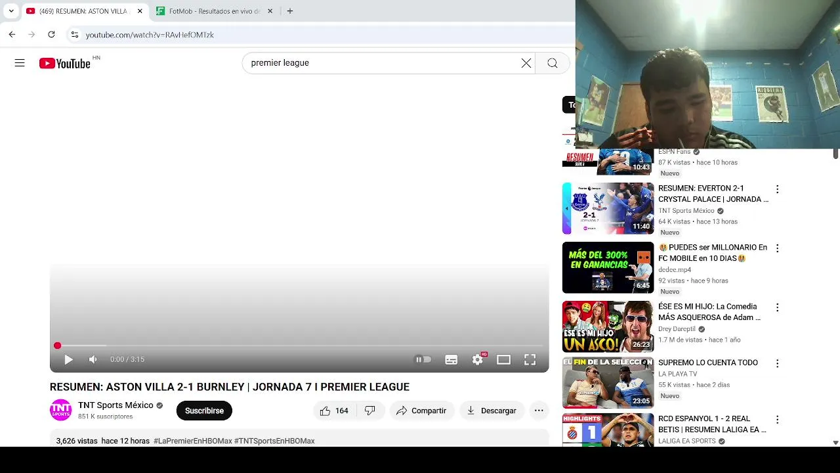Click the #TNTSportsEnHBOMax hashtag
Image resolution: width=840 pixels, height=473 pixels.
tap(274, 441)
